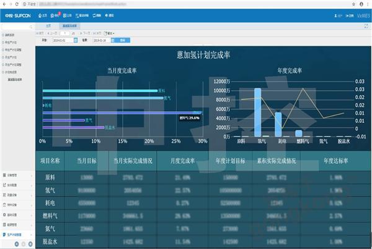372x249 pixels.
Task: Go to first page in report pager
Action: [40, 33]
